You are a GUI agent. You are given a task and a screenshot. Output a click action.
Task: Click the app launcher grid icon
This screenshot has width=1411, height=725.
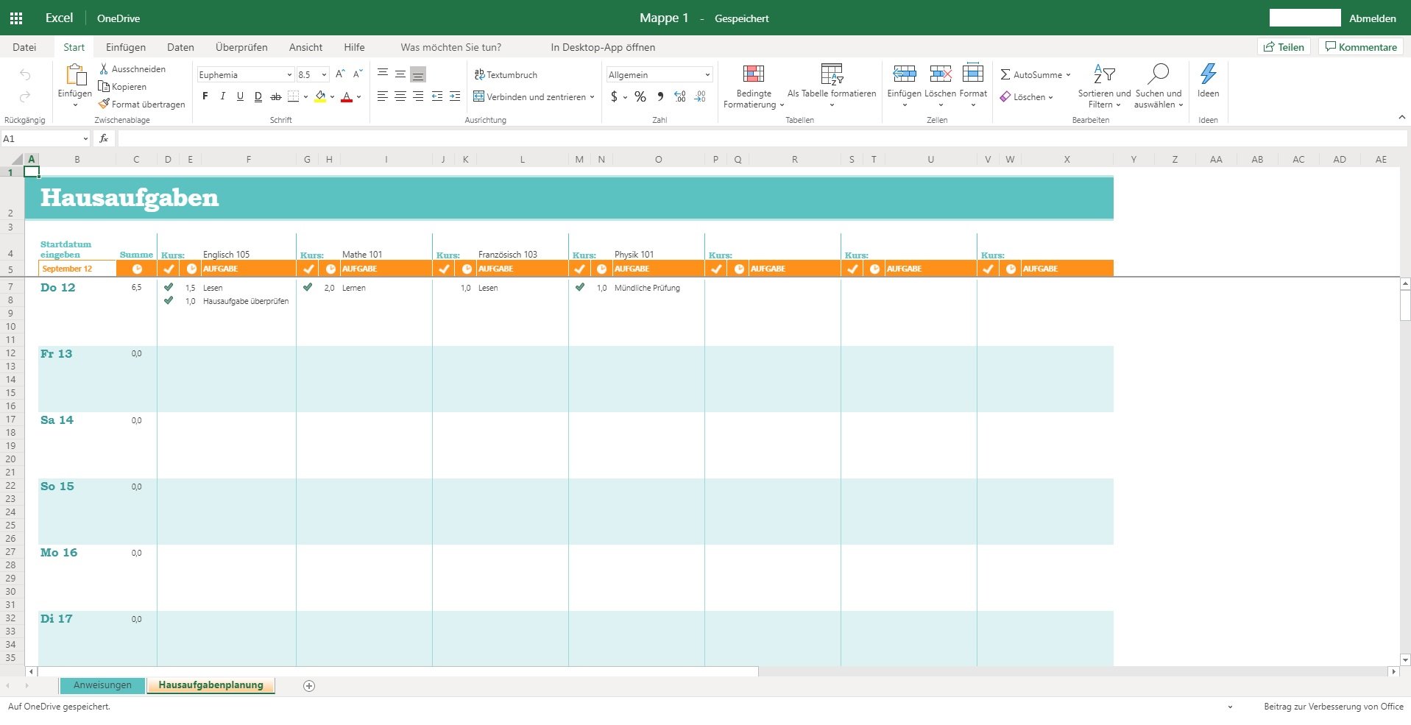point(16,18)
